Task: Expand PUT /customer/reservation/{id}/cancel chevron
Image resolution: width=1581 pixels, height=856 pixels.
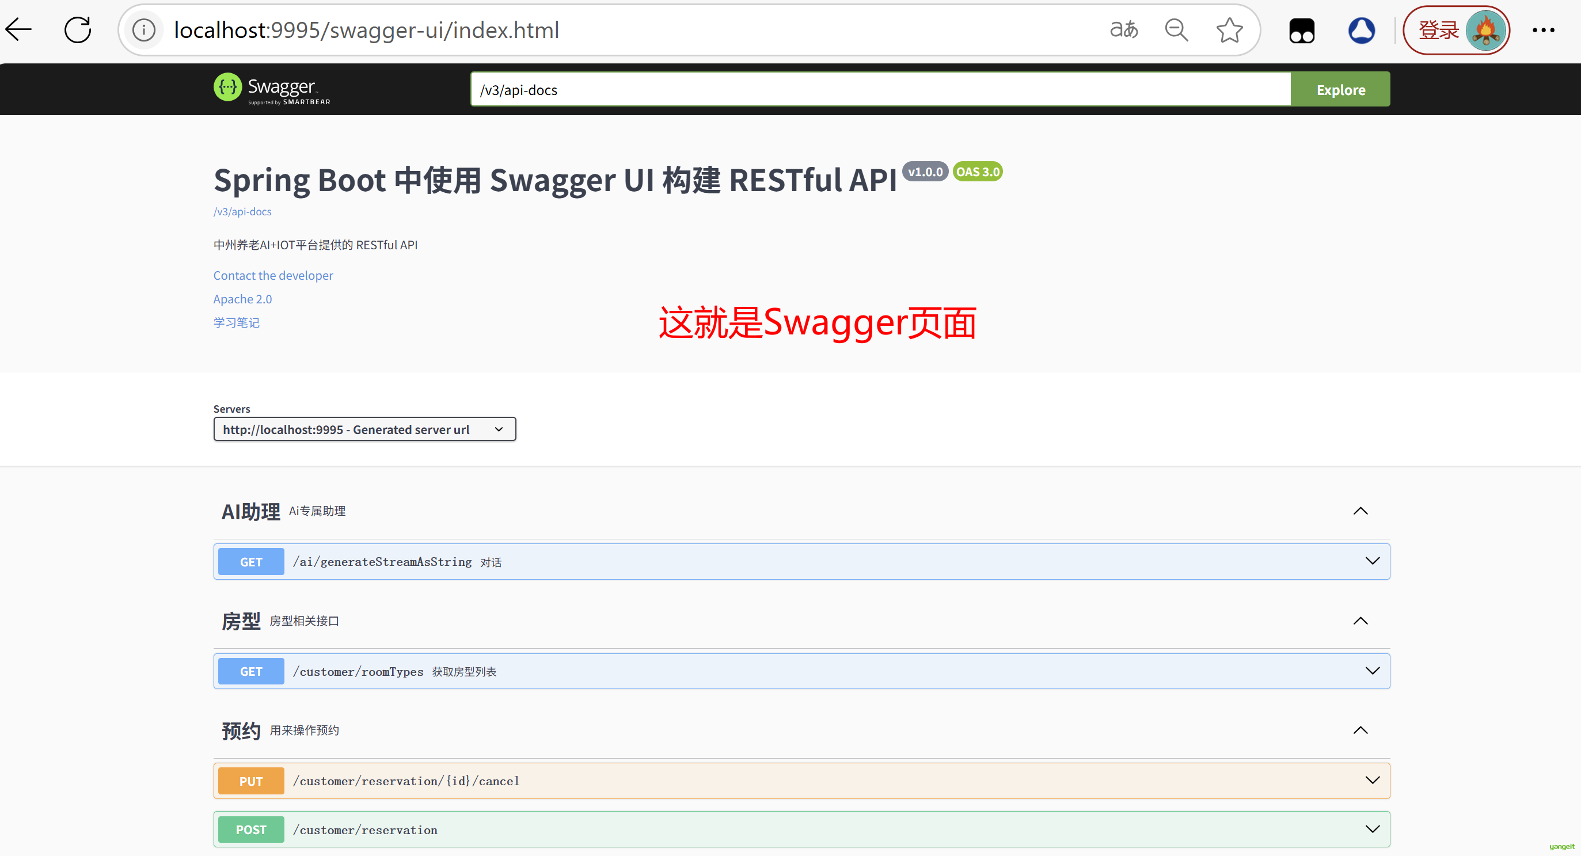Action: pyautogui.click(x=1373, y=781)
